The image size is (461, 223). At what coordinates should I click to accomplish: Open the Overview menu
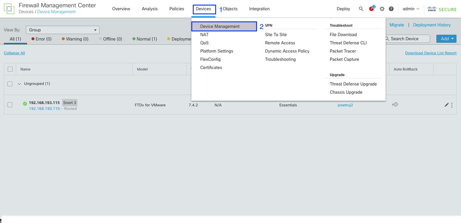point(121,9)
